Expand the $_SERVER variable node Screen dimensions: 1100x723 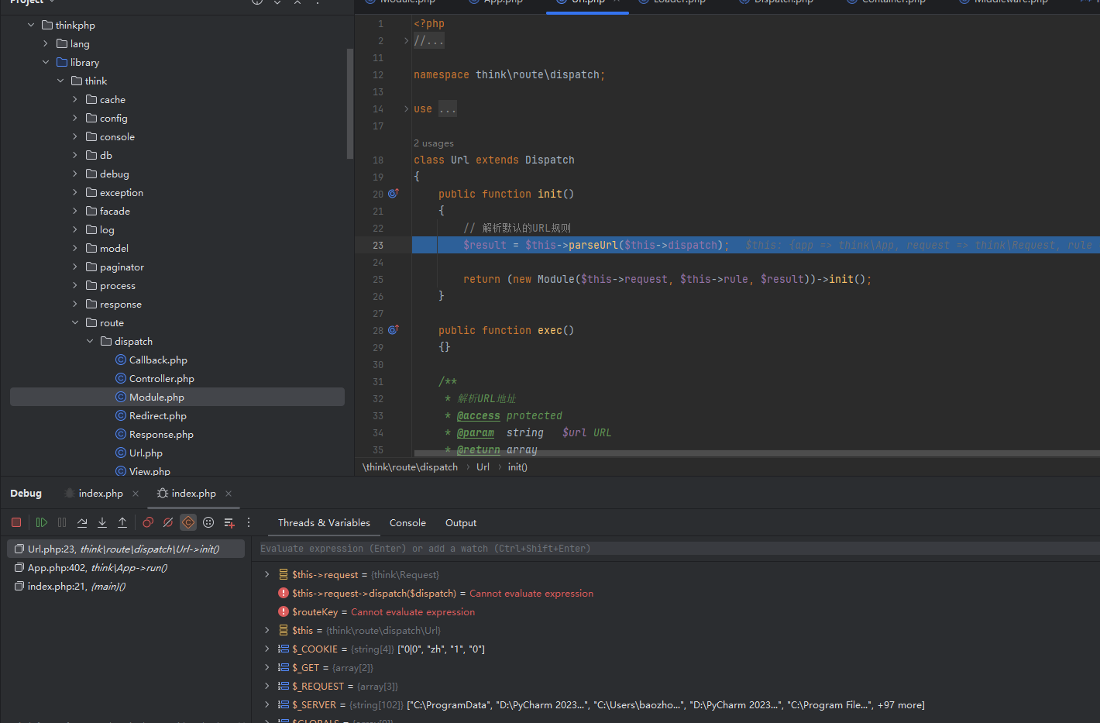click(x=267, y=704)
